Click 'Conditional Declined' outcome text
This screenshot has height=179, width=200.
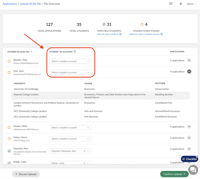pos(166,117)
